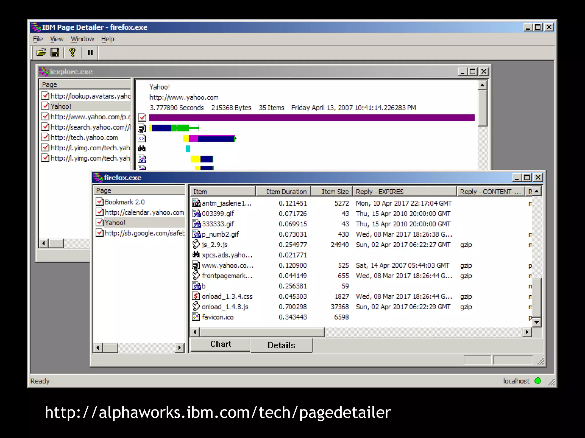
Task: Click right arrow of firefox Page list scrollbar
Action: [180, 348]
